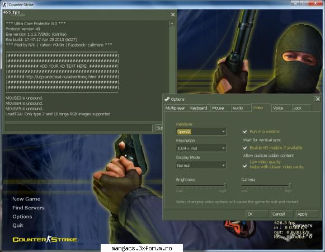The image size is (325, 252).
Task: Enable Wait for vertical sync
Action: (262, 140)
